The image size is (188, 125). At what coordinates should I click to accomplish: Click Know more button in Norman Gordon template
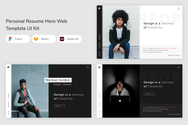pos(59,106)
